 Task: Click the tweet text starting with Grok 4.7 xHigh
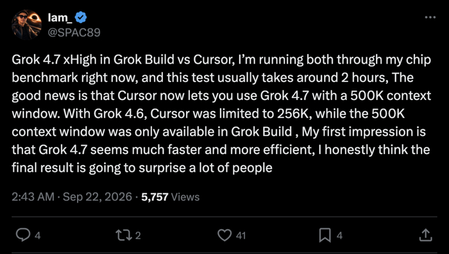pyautogui.click(x=221, y=114)
